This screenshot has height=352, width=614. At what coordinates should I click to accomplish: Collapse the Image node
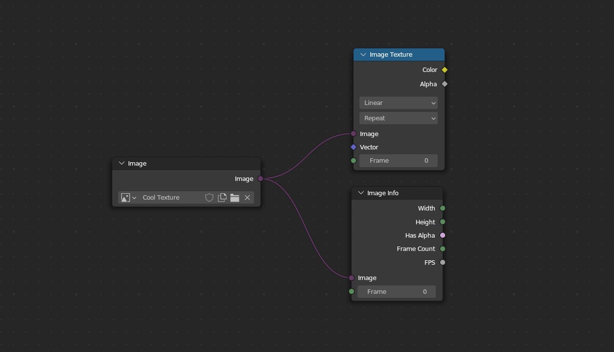pyautogui.click(x=122, y=164)
